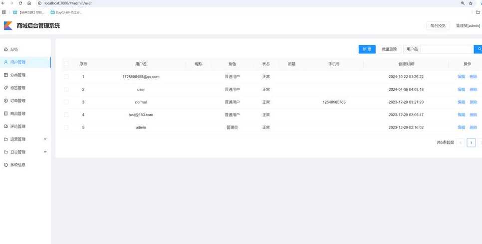482x244 pixels.
Task: Click the icon beside 订单管理
Action: 5,101
